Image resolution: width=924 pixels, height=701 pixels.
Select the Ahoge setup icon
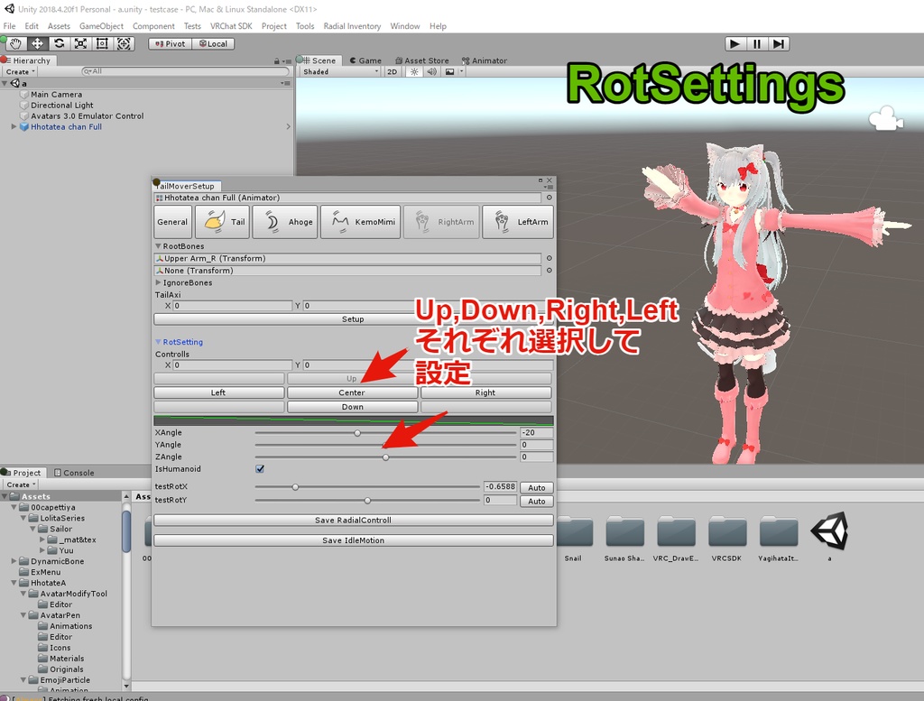(x=284, y=222)
